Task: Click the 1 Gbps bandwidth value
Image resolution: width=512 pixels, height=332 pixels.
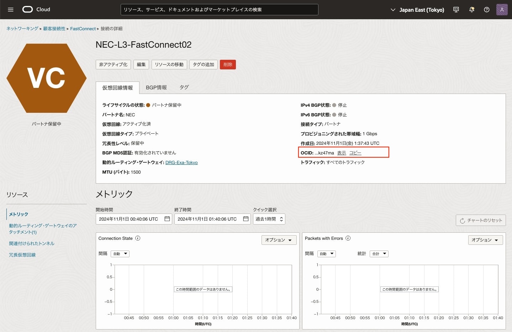Action: point(370,134)
